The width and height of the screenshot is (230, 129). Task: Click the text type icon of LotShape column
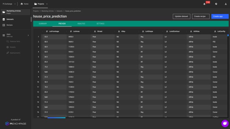143,31
